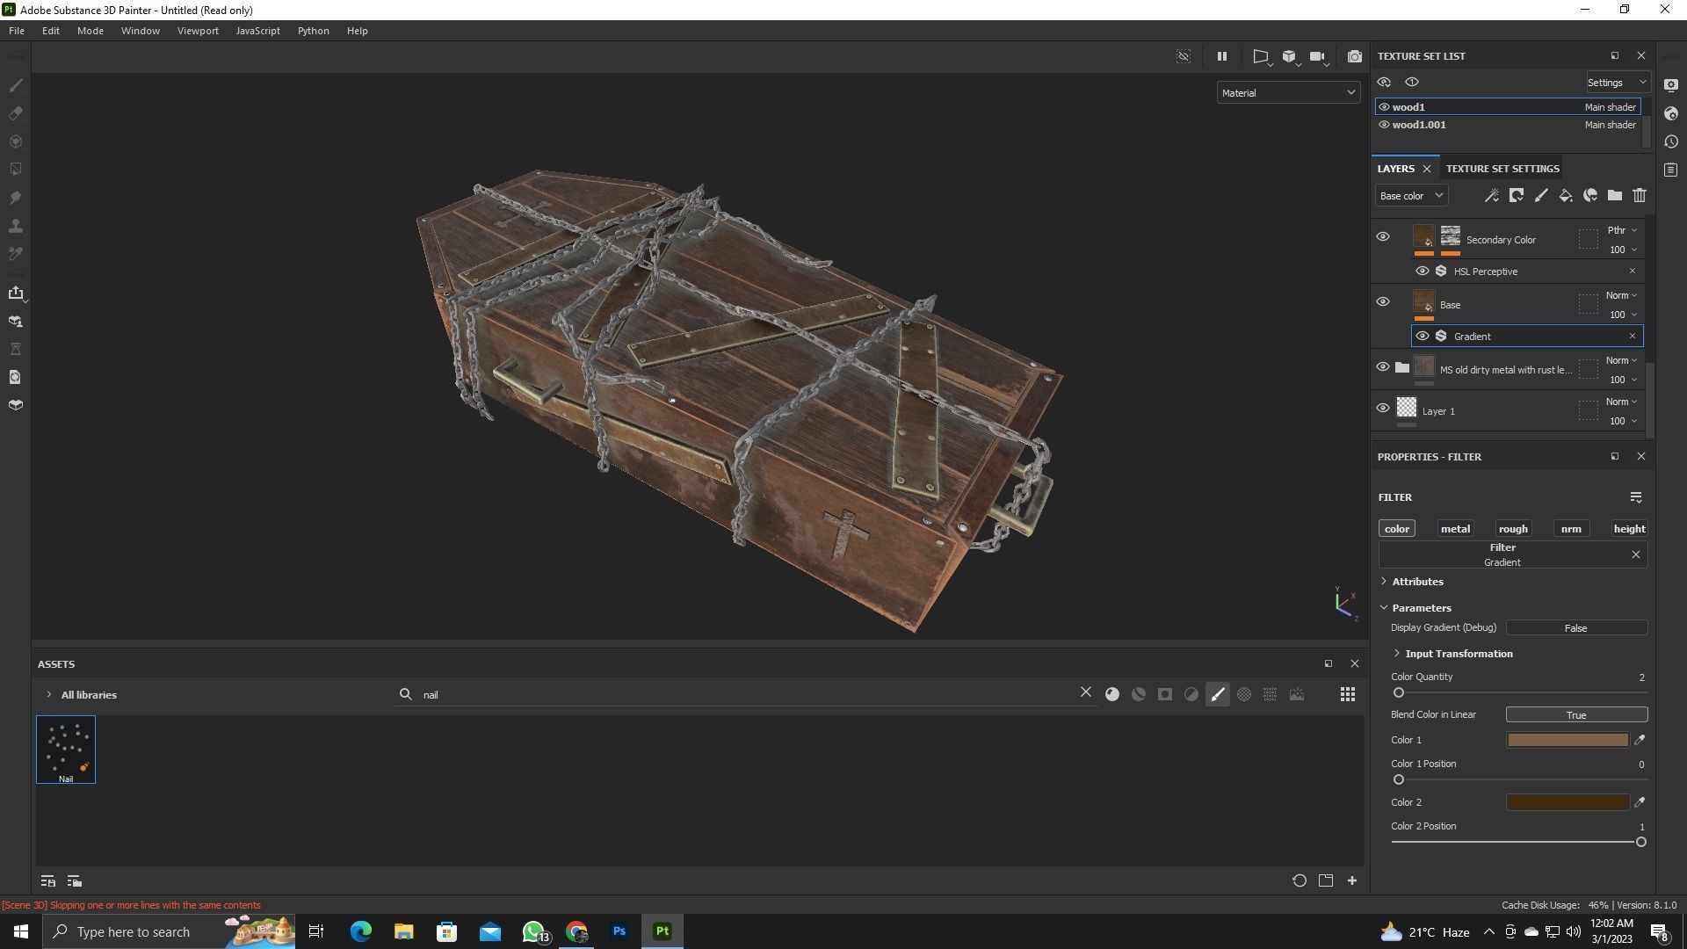Filter assets by brushes icon
This screenshot has height=949, width=1687.
[1218, 694]
